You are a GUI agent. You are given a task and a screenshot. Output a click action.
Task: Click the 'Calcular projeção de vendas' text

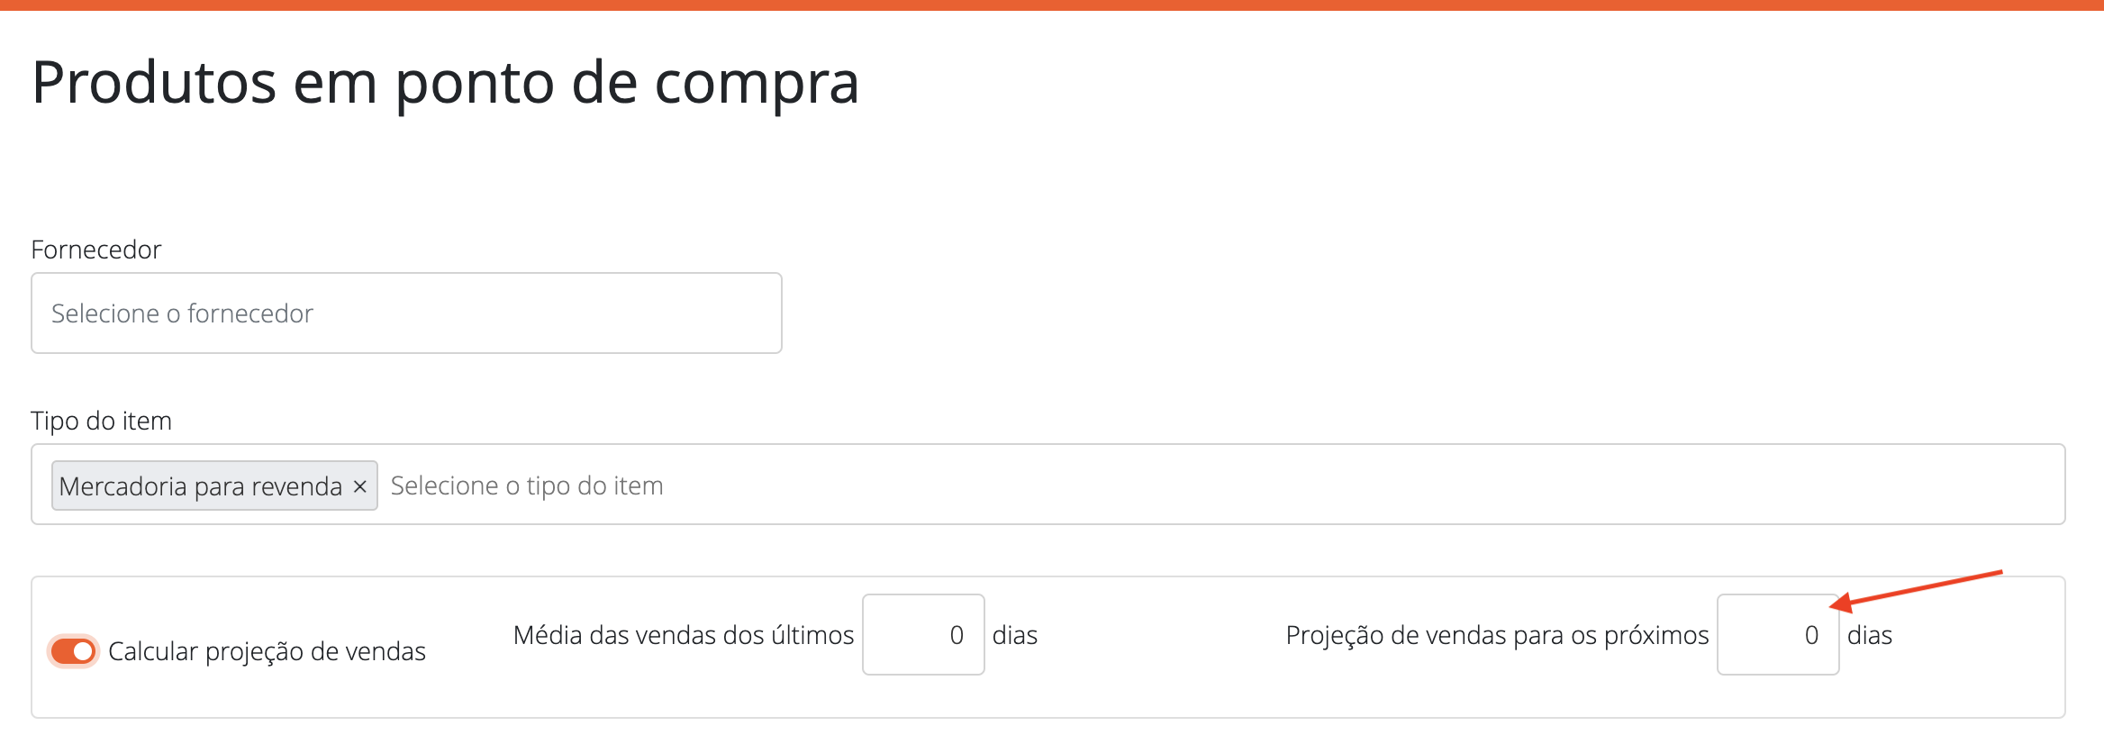point(267,650)
